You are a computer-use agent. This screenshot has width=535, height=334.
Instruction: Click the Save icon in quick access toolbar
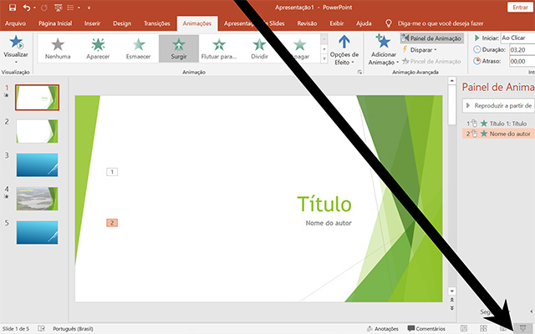13,8
